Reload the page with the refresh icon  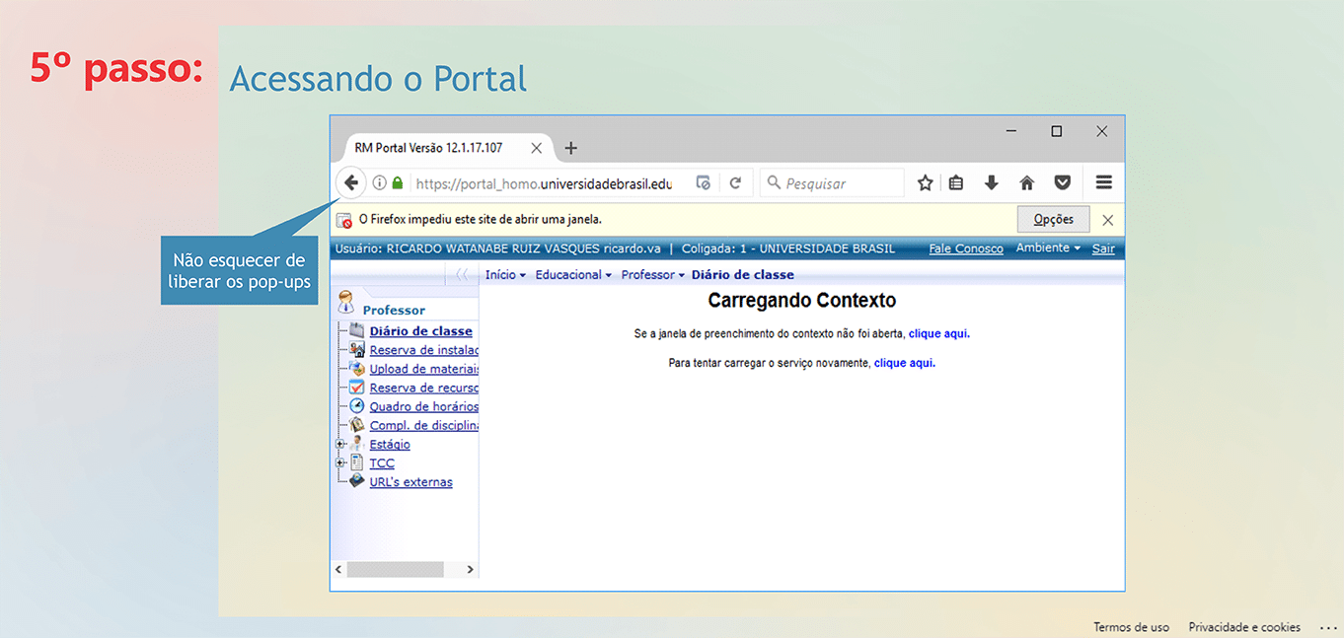(x=735, y=183)
